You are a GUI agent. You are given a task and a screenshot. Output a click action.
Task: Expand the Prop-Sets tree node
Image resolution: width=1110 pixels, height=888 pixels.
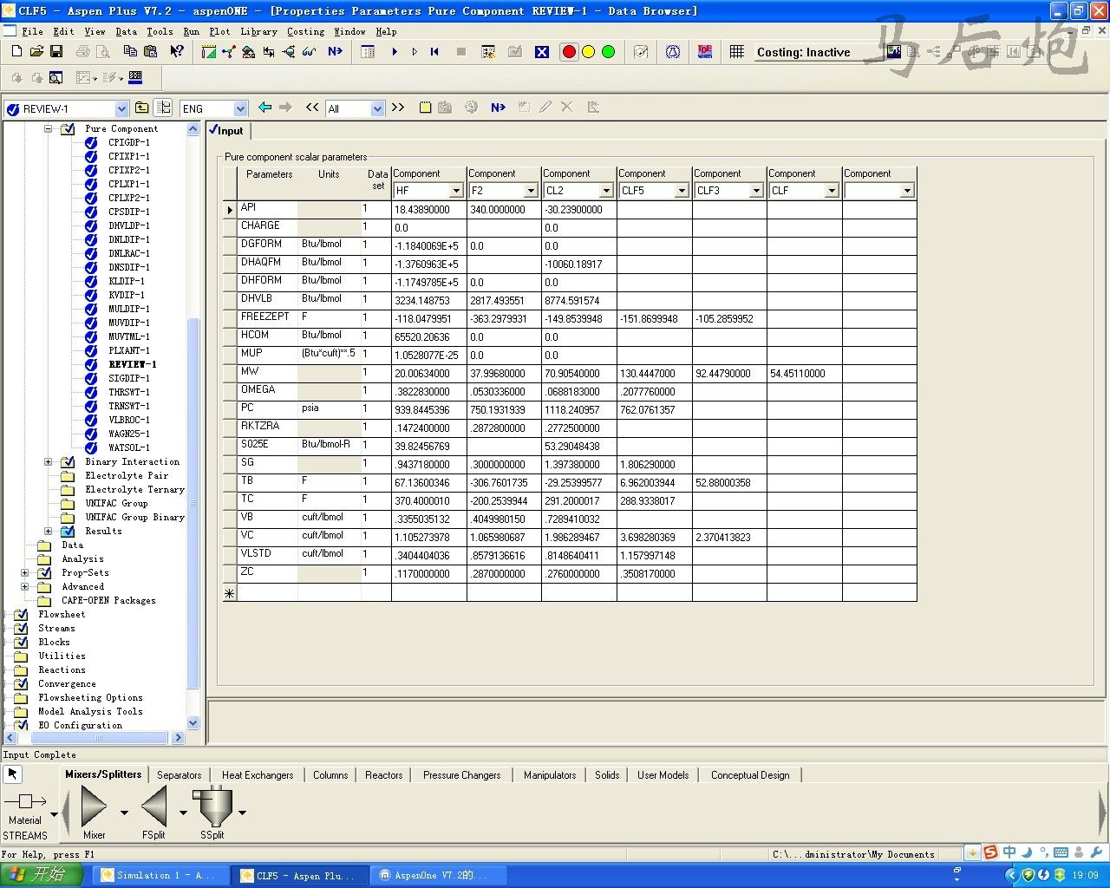25,572
